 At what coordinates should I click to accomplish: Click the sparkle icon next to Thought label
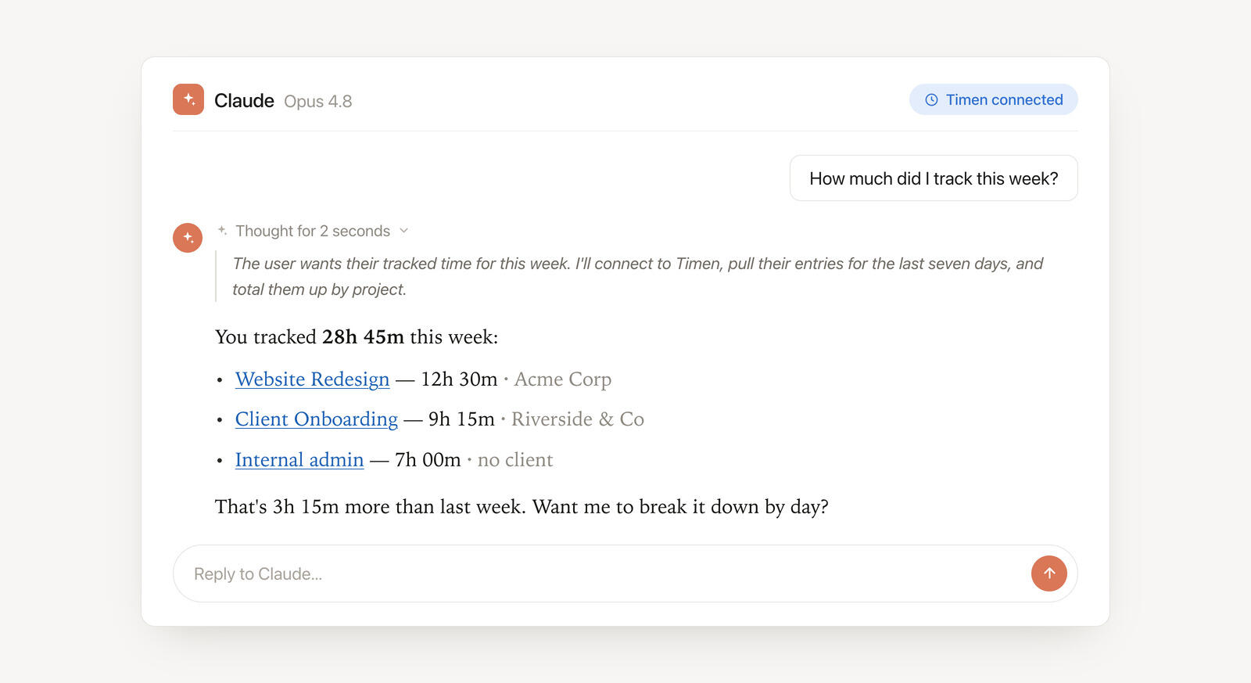pyautogui.click(x=223, y=231)
